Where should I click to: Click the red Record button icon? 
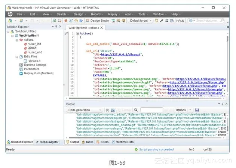[66, 21]
